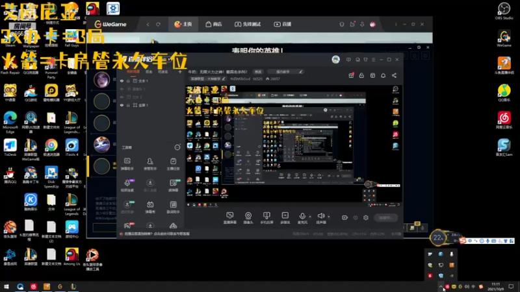Open OBS Studio desktop icon
Viewport: 520px width, 292px height.
pyautogui.click(x=504, y=10)
